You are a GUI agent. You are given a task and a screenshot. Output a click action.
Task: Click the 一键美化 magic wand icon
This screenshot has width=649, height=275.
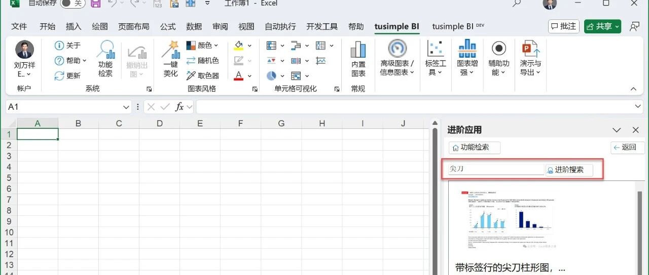click(x=171, y=50)
